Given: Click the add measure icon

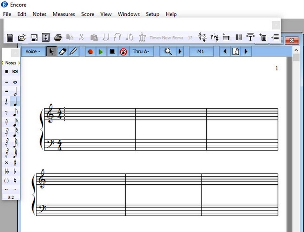Looking at the screenshot, I should (x=275, y=37).
